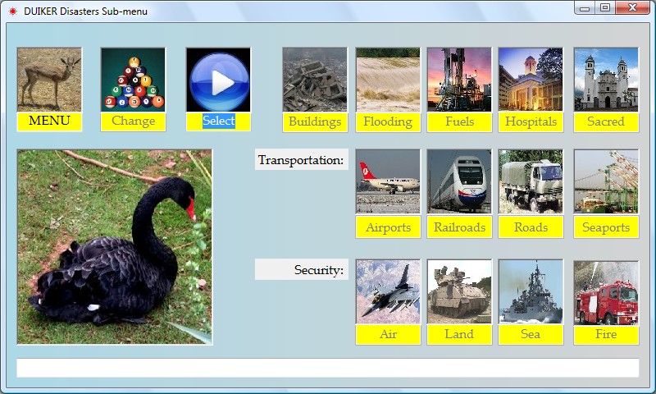
Task: Click the Railroads yellow label
Action: point(459,227)
